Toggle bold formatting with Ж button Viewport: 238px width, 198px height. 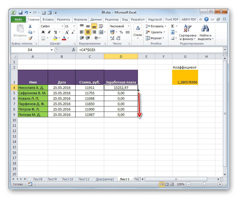[43, 32]
